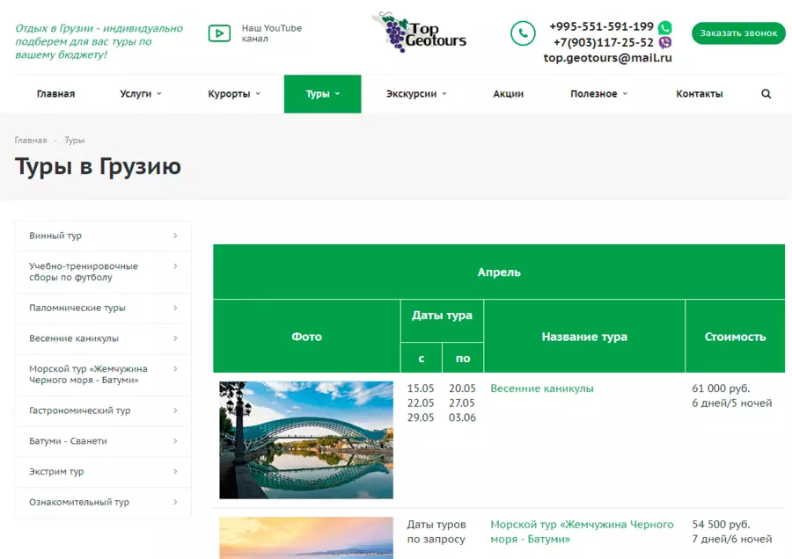Screen dimensions: 792x559
Task: Open the Контакты menu item
Action: 699,94
